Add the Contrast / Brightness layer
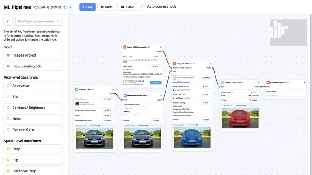Screen dimensions: 312x175 (x=33, y=108)
